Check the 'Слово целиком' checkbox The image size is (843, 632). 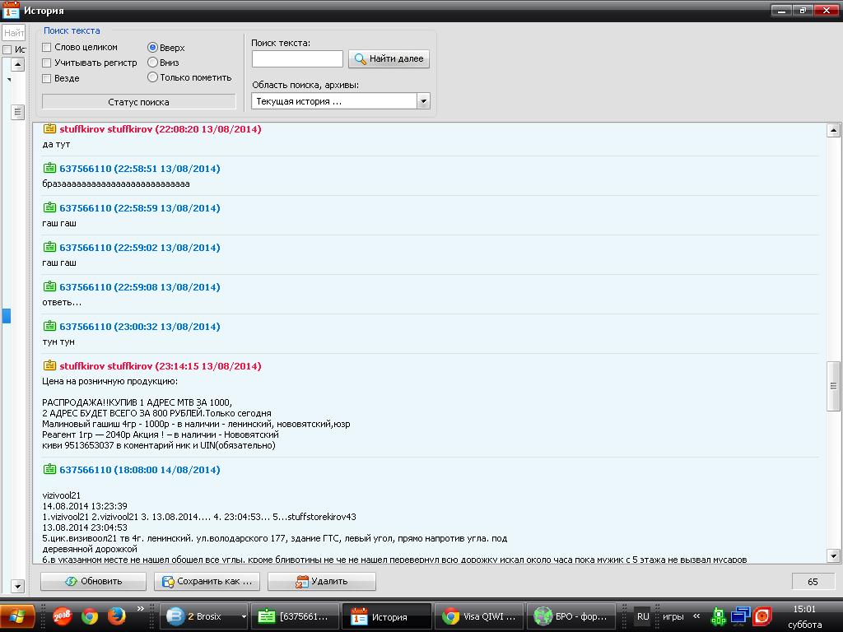(x=47, y=47)
